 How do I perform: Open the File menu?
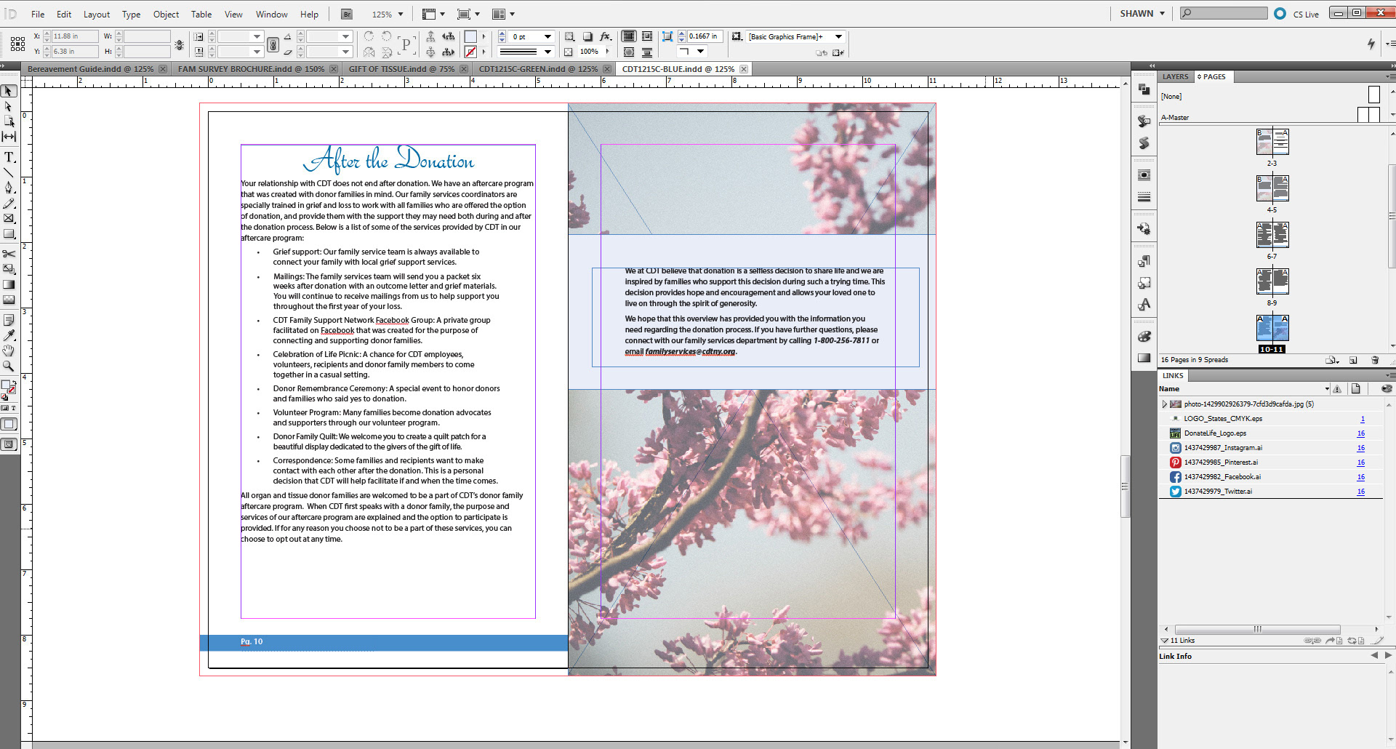38,14
